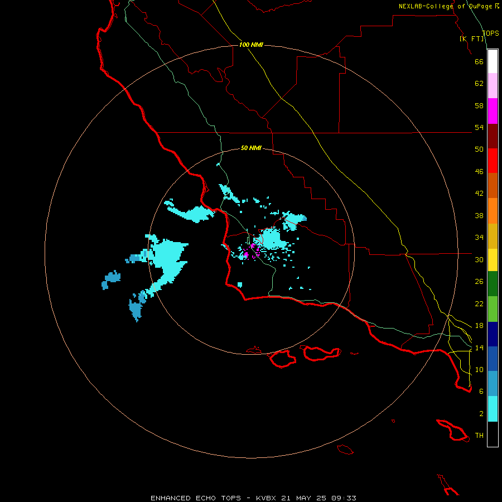
Task: Click the "50" legend value
Action: 479,149
